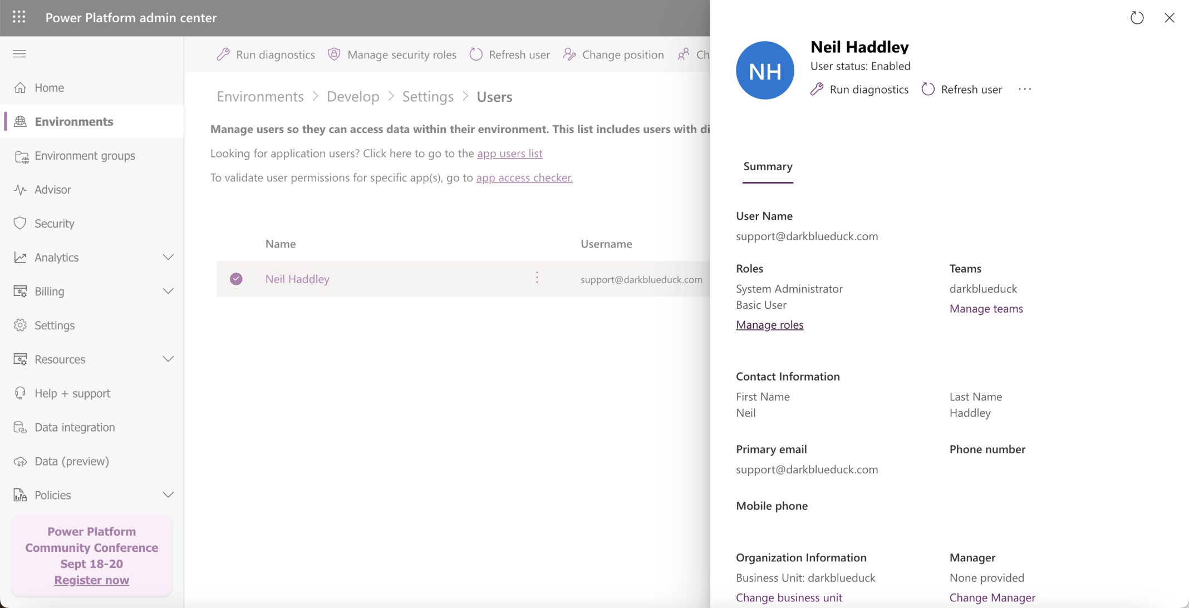This screenshot has height=608, width=1189.
Task: Select the Change position toolbar icon
Action: click(x=569, y=54)
